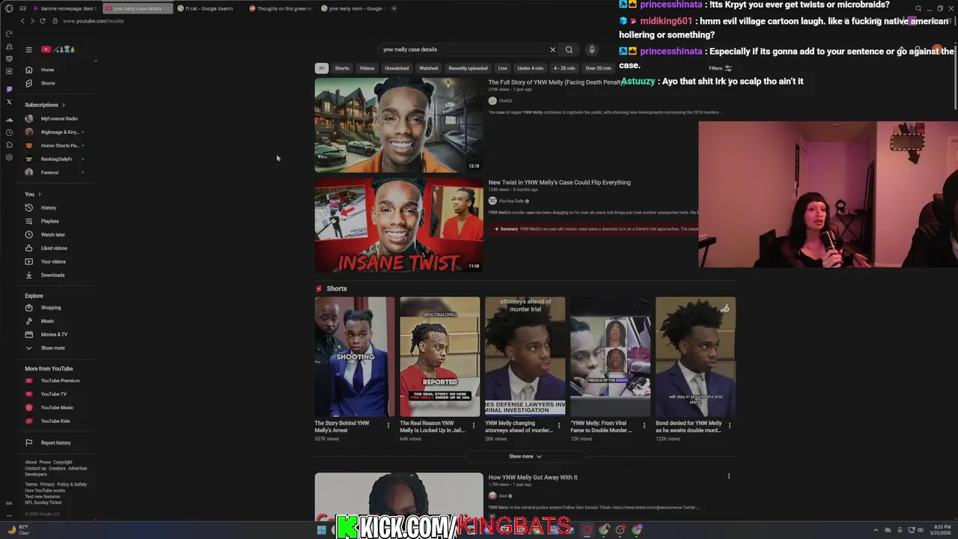The height and width of the screenshot is (539, 958).
Task: Switch to 'Thoughts on this green' tab
Action: [280, 8]
